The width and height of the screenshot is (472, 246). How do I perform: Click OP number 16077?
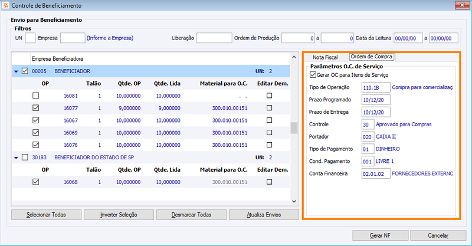[x=70, y=108]
